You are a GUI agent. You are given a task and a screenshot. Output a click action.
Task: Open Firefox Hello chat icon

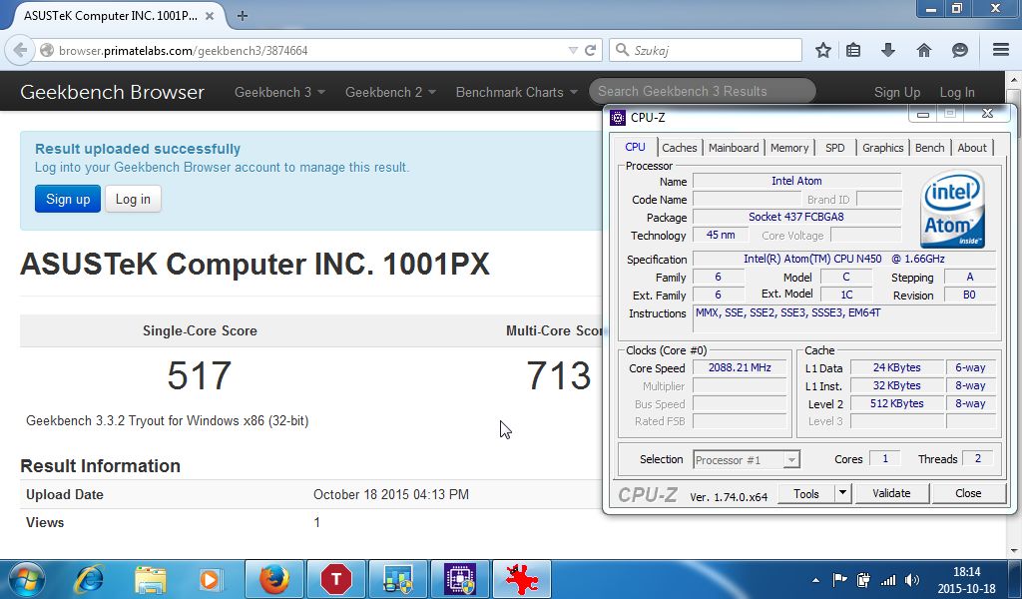(959, 50)
